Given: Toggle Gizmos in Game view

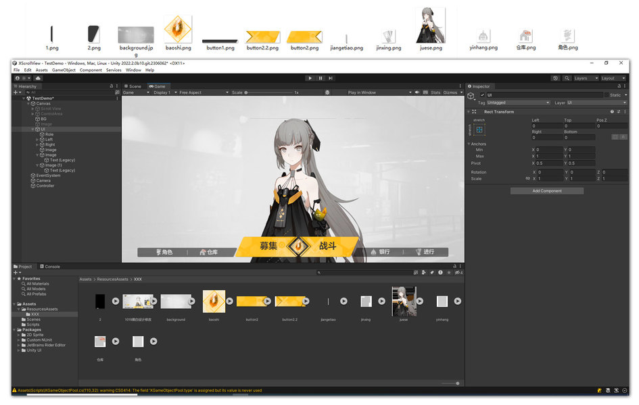Looking at the screenshot, I should [x=450, y=92].
